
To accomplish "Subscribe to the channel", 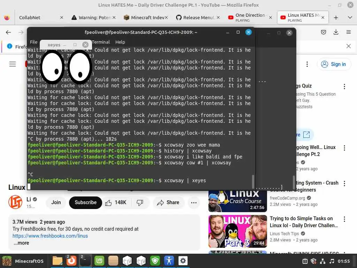I will (x=86, y=203).
